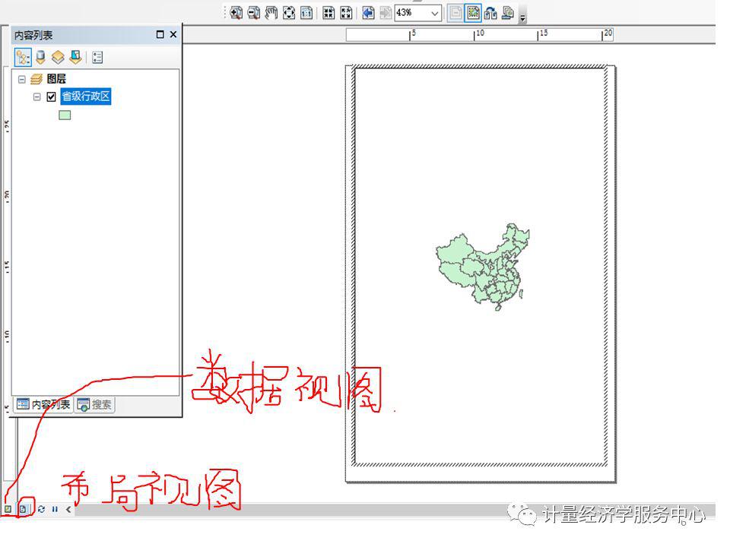Screen dimensions: 730x547
Task: Open List By Source in content panel
Action: point(40,57)
